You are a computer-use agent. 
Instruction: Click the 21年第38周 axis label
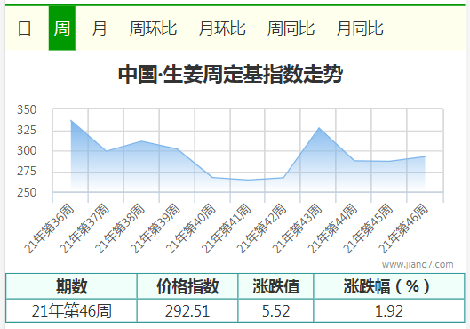(x=120, y=229)
